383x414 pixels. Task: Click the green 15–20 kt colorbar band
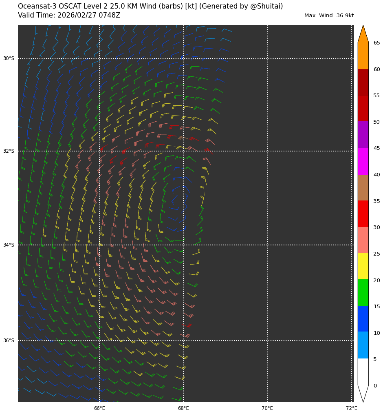click(x=363, y=292)
